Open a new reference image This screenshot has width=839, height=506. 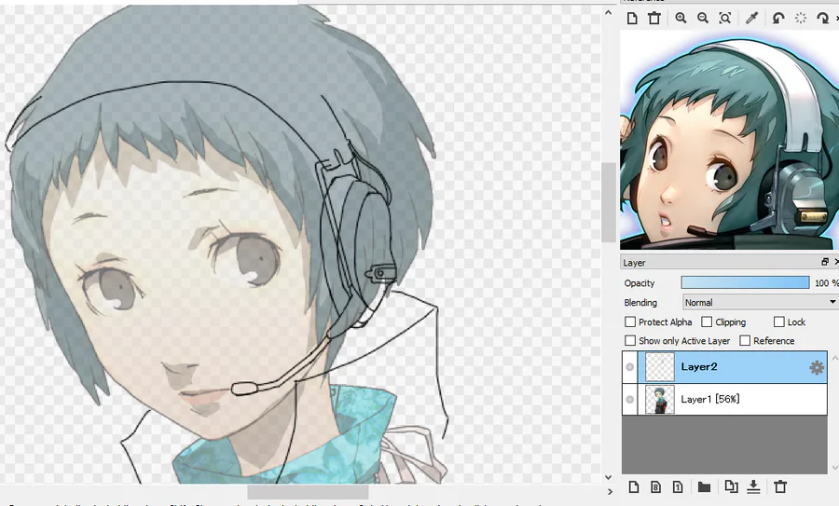pyautogui.click(x=632, y=19)
